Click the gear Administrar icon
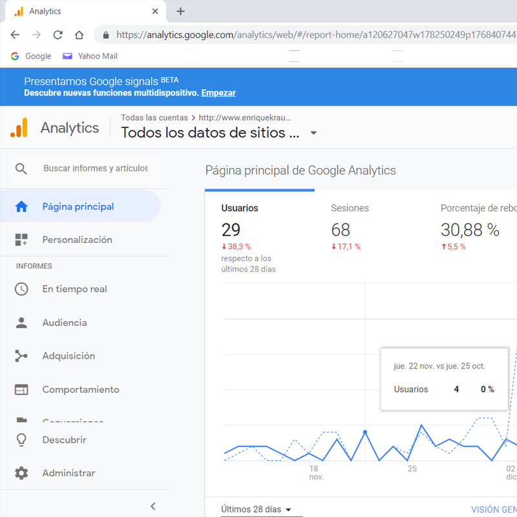 point(21,473)
